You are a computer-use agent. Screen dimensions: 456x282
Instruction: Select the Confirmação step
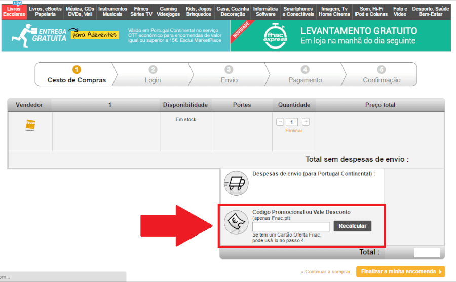(381, 75)
